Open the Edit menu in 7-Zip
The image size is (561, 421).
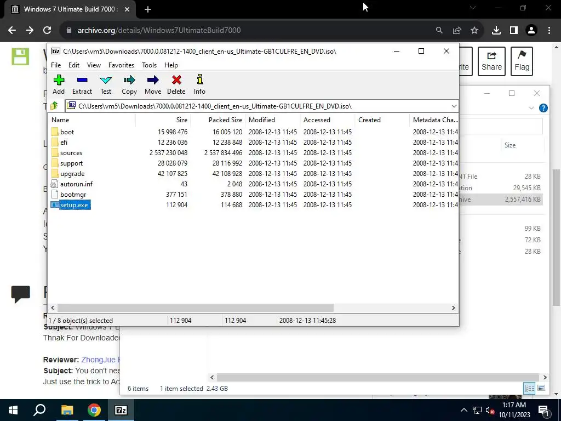click(74, 65)
